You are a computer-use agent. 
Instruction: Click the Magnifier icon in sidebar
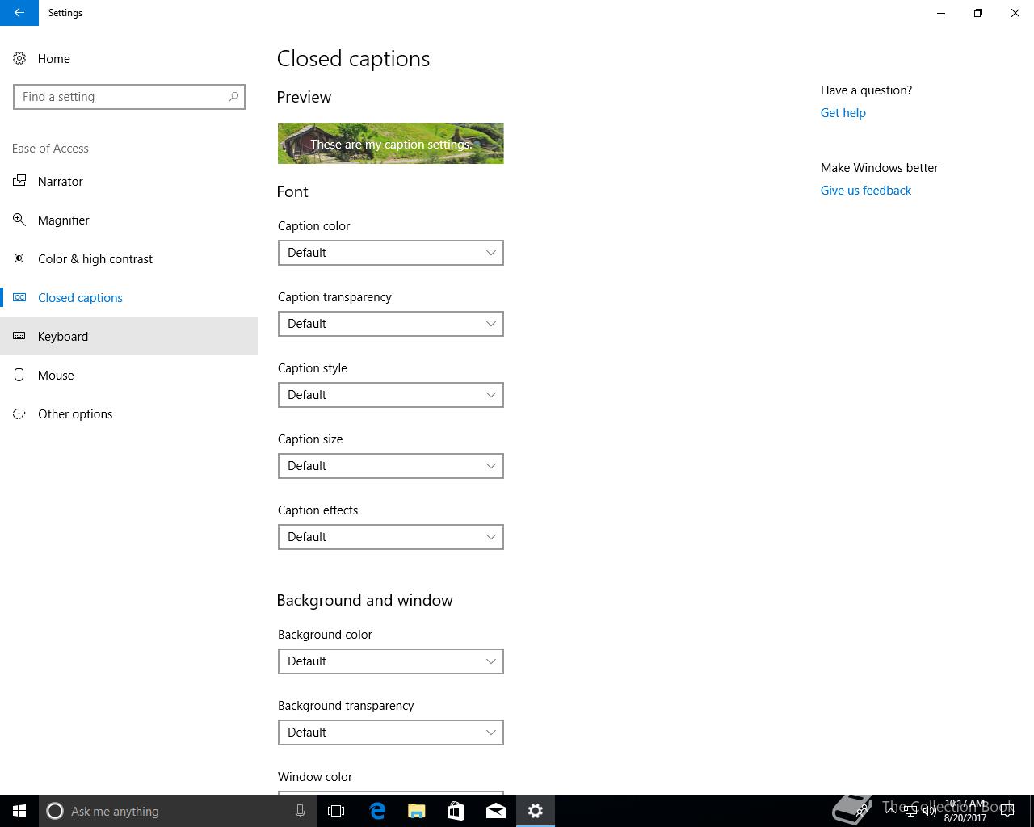[19, 220]
